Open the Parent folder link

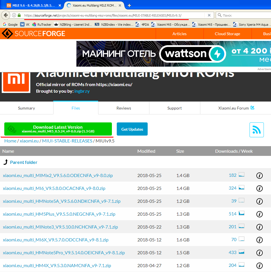24,162
